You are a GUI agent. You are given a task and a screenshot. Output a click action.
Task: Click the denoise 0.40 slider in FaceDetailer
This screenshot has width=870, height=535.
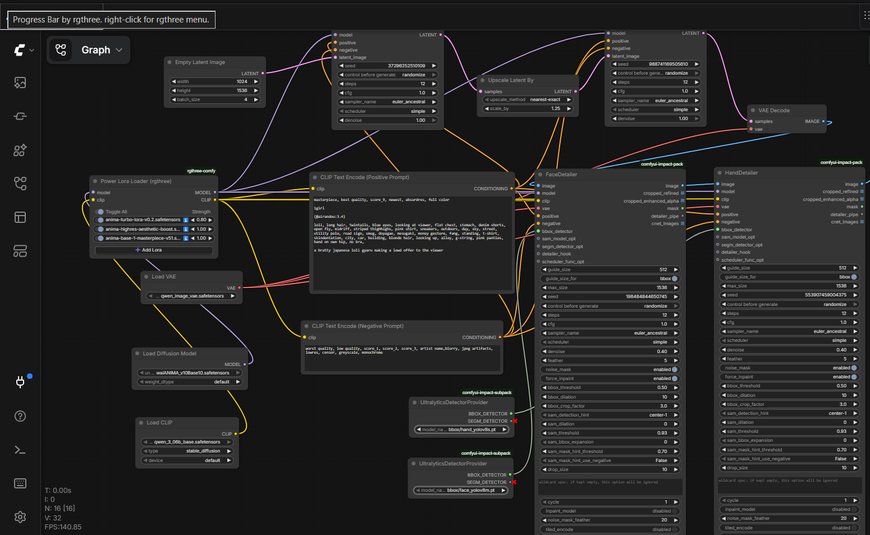tap(610, 351)
